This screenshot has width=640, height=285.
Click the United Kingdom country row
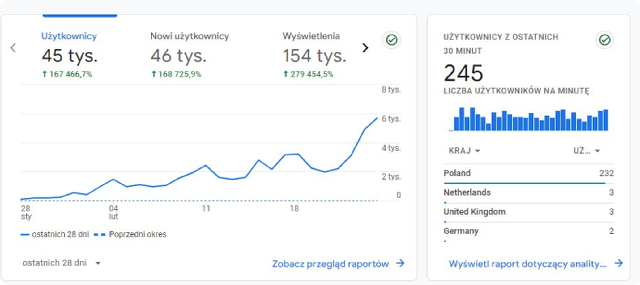click(x=528, y=212)
